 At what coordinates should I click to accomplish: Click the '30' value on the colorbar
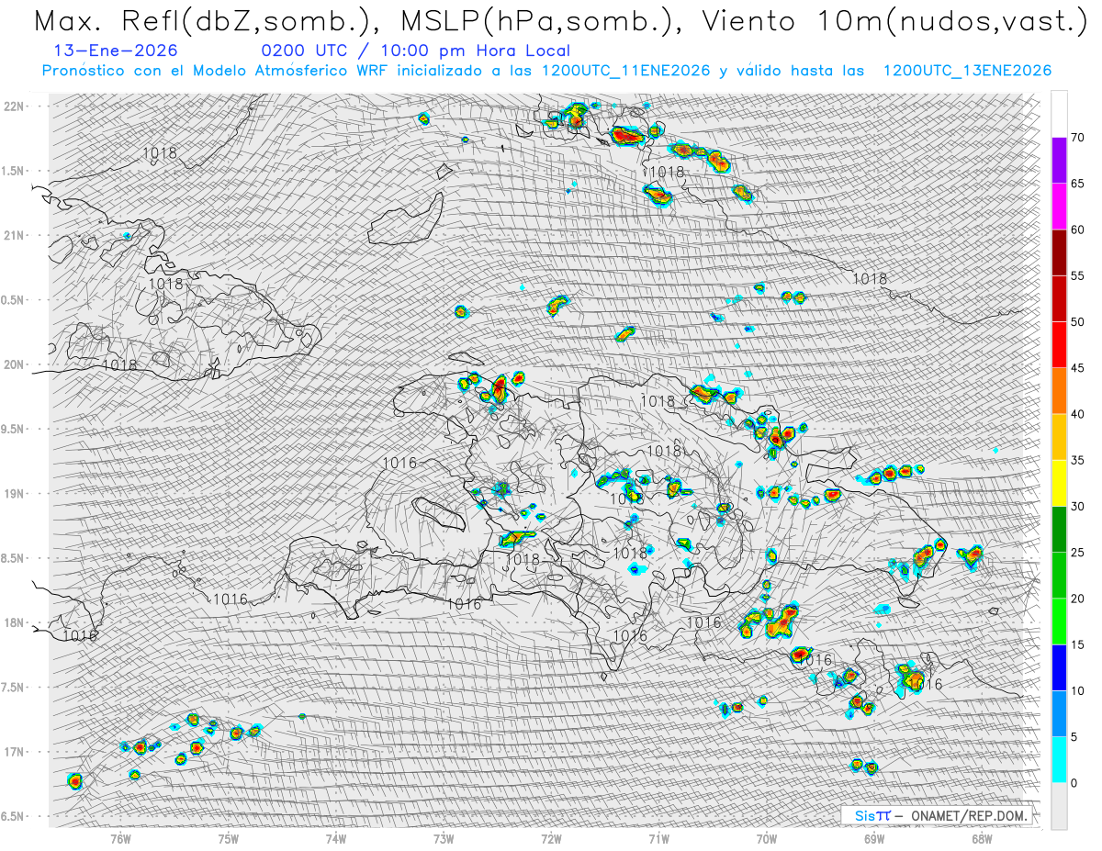tap(1078, 506)
